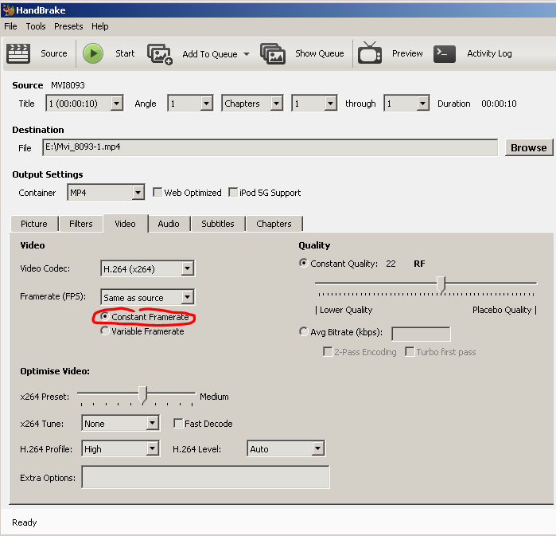Toggle the Turbo first pass checkbox
556x536 pixels.
(x=410, y=352)
